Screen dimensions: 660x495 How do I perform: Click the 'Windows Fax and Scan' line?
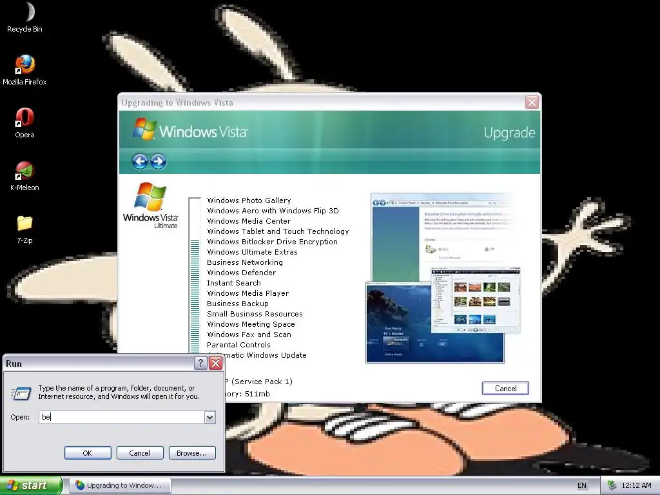pos(249,335)
